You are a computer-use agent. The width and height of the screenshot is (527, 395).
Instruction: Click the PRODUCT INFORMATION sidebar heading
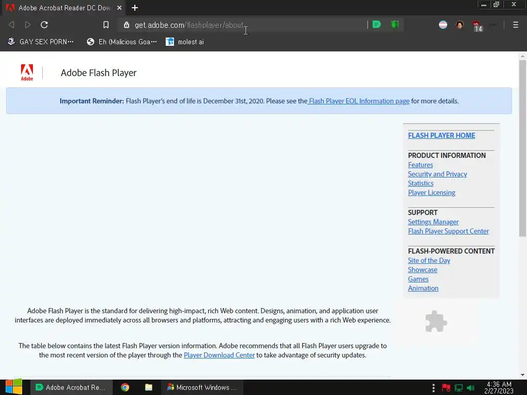pyautogui.click(x=447, y=155)
